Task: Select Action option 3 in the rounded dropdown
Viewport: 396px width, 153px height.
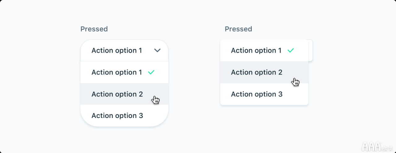Action: pos(124,115)
